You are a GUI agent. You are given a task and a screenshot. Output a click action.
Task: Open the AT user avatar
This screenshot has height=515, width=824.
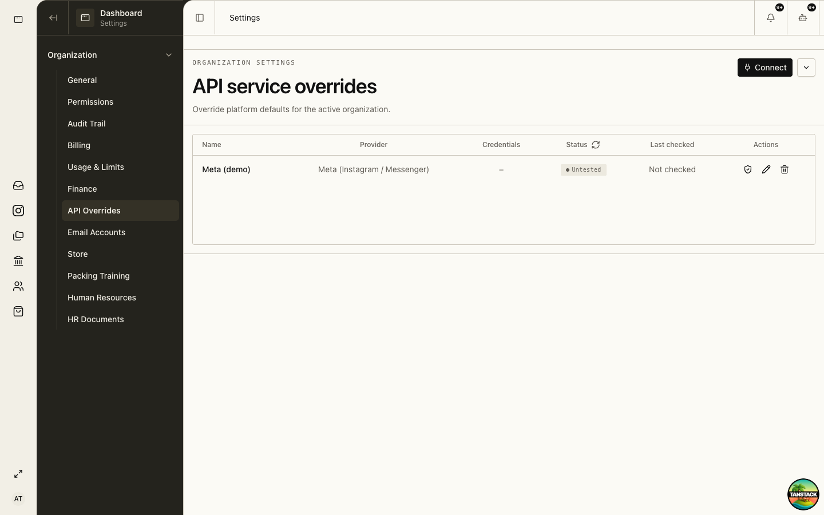click(18, 499)
